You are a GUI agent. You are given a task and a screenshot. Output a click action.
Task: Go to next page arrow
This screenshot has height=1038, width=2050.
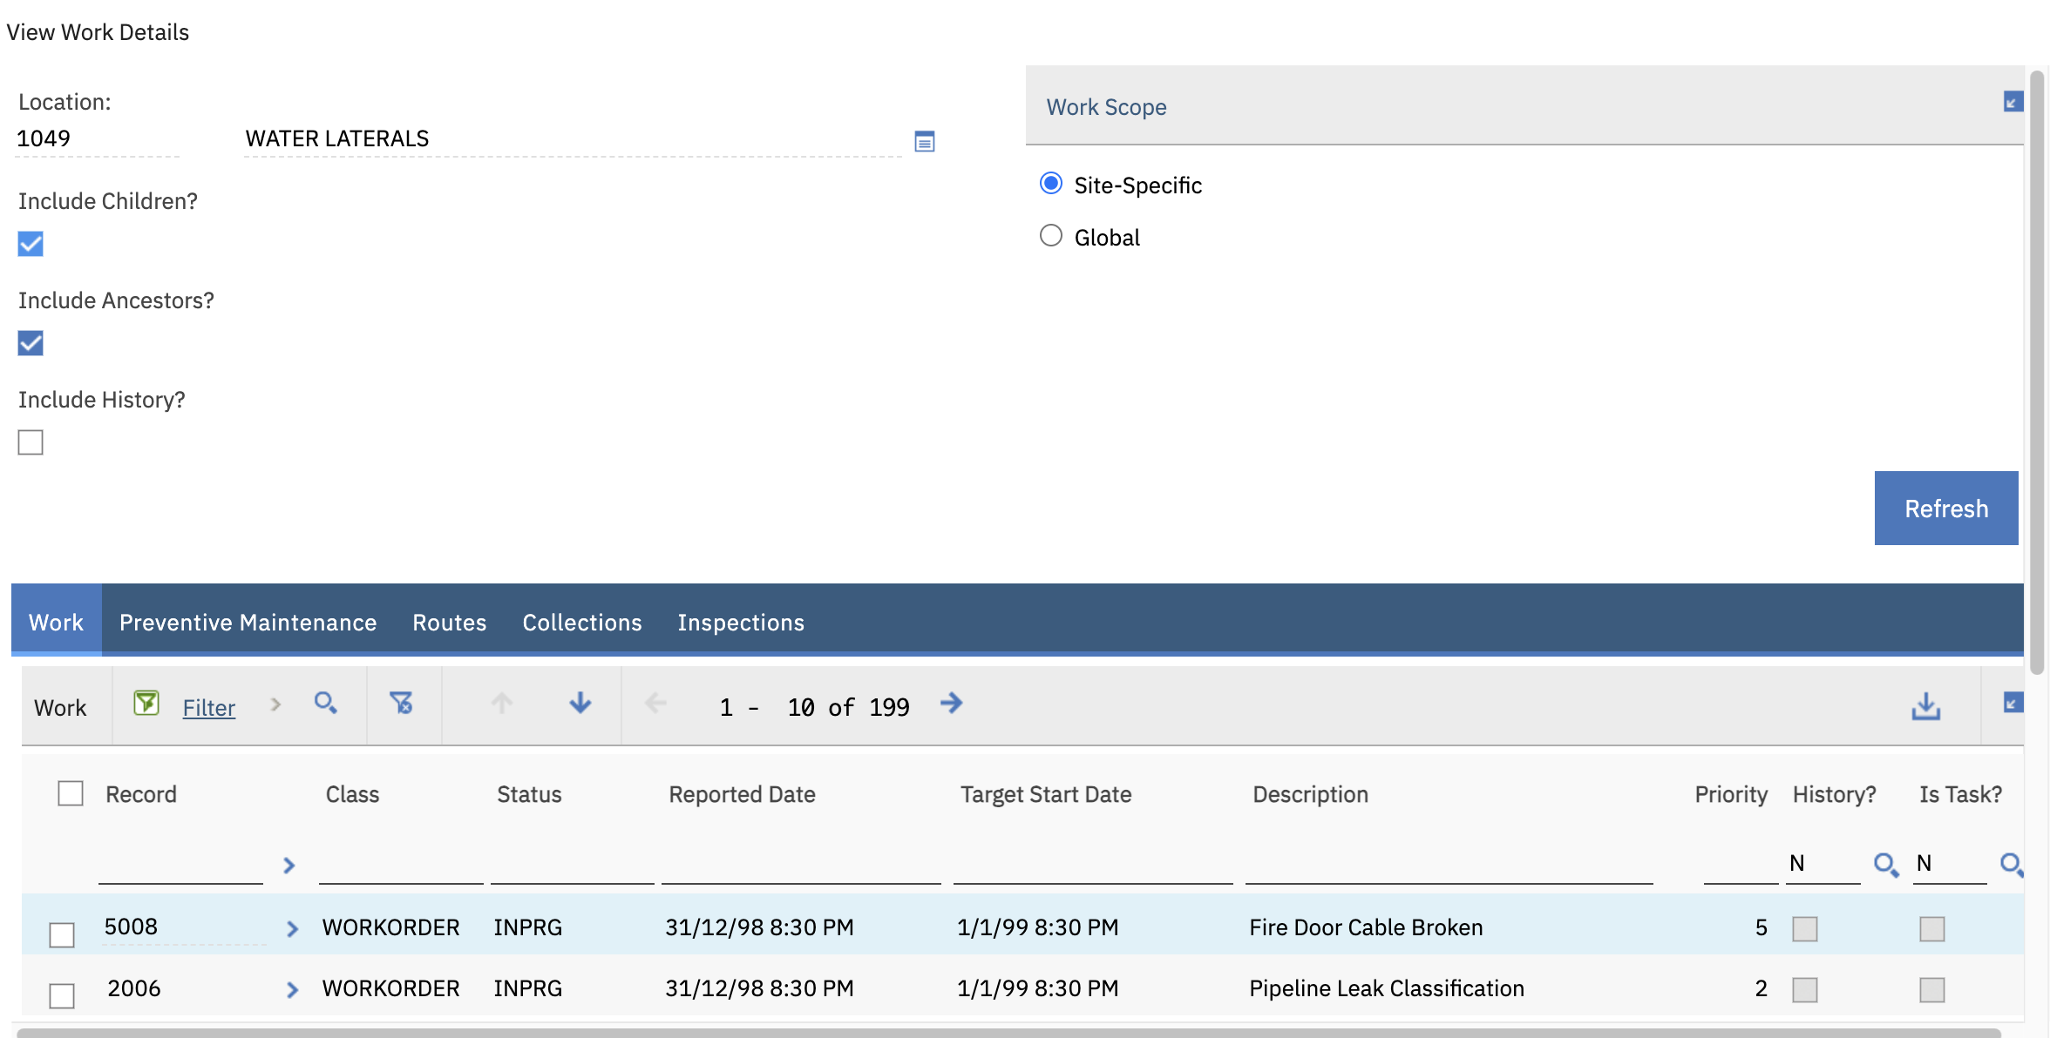tap(952, 703)
